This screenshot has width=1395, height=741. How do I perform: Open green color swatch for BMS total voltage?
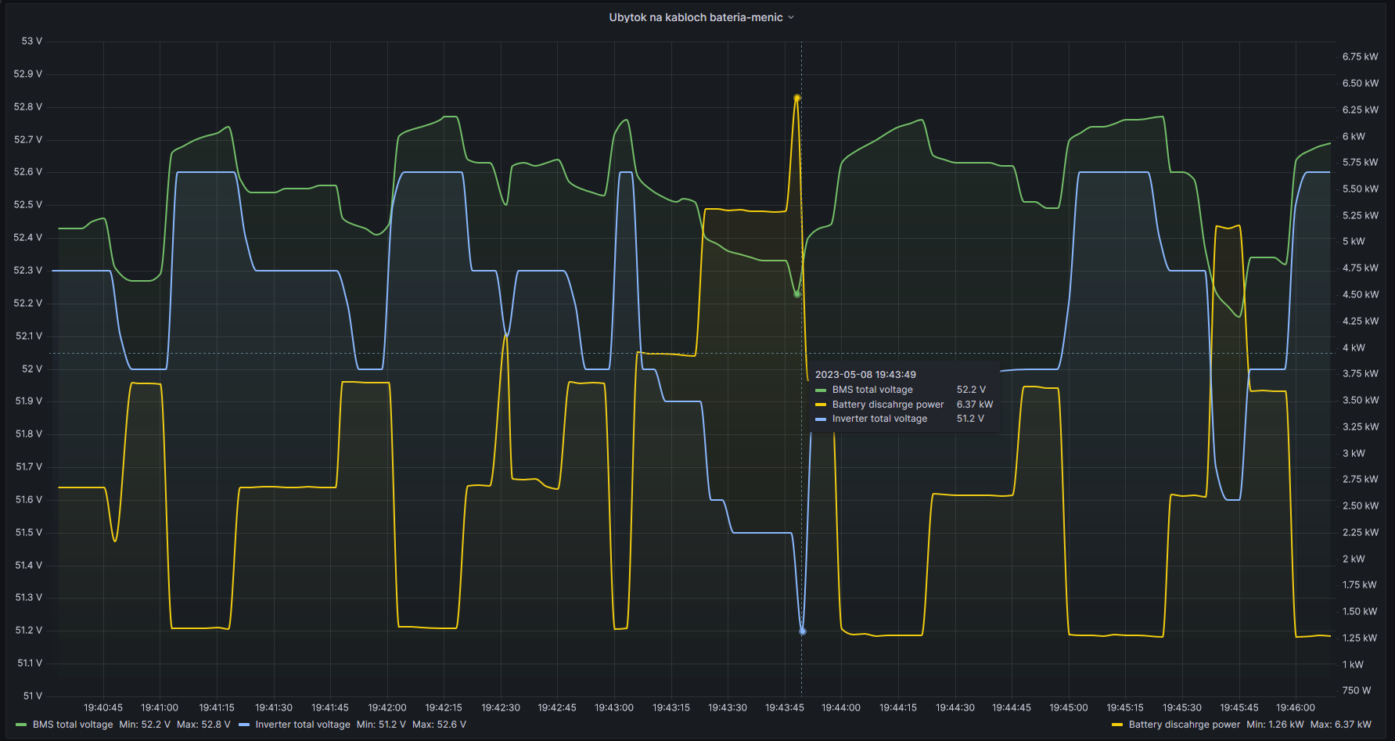tap(21, 725)
